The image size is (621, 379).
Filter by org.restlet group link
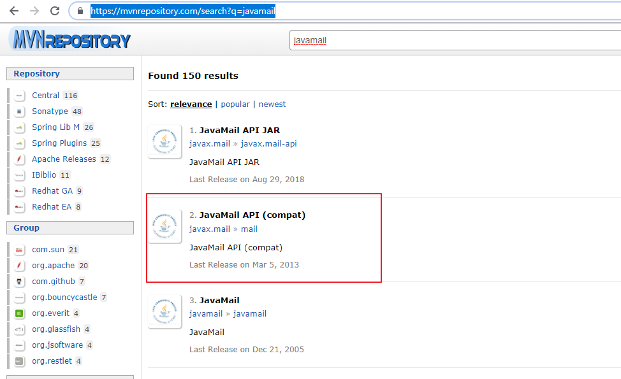tap(52, 361)
